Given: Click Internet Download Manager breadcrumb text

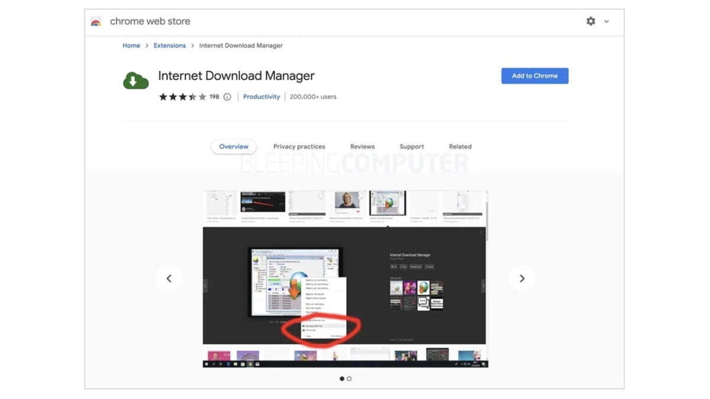Looking at the screenshot, I should tap(241, 46).
